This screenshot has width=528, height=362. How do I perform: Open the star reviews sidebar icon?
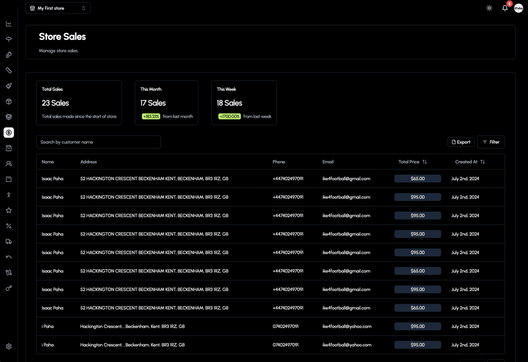(x=9, y=210)
